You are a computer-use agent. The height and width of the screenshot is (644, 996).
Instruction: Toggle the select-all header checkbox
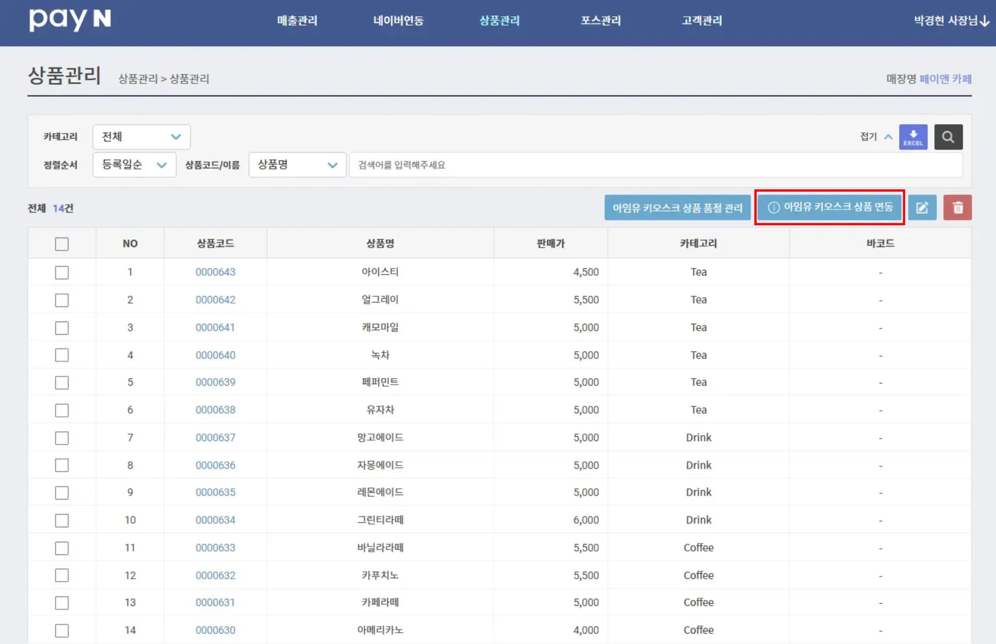(62, 244)
